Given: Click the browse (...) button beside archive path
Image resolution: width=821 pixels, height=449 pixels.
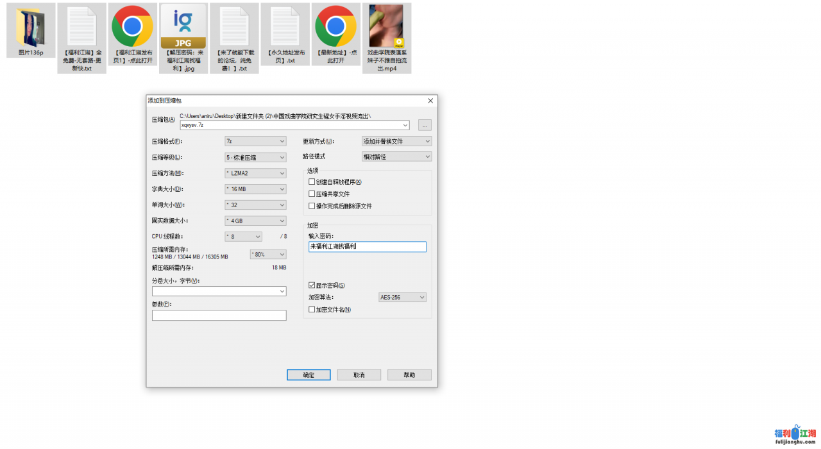Looking at the screenshot, I should coord(425,125).
